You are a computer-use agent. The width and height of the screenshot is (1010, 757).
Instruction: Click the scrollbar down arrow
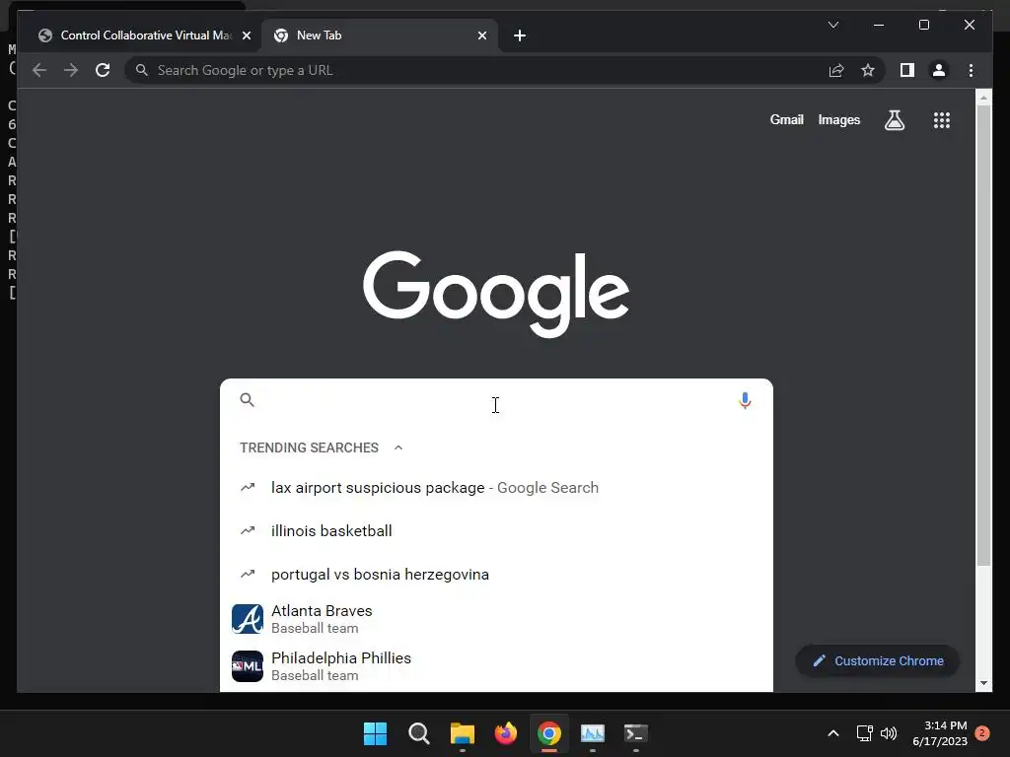(983, 683)
